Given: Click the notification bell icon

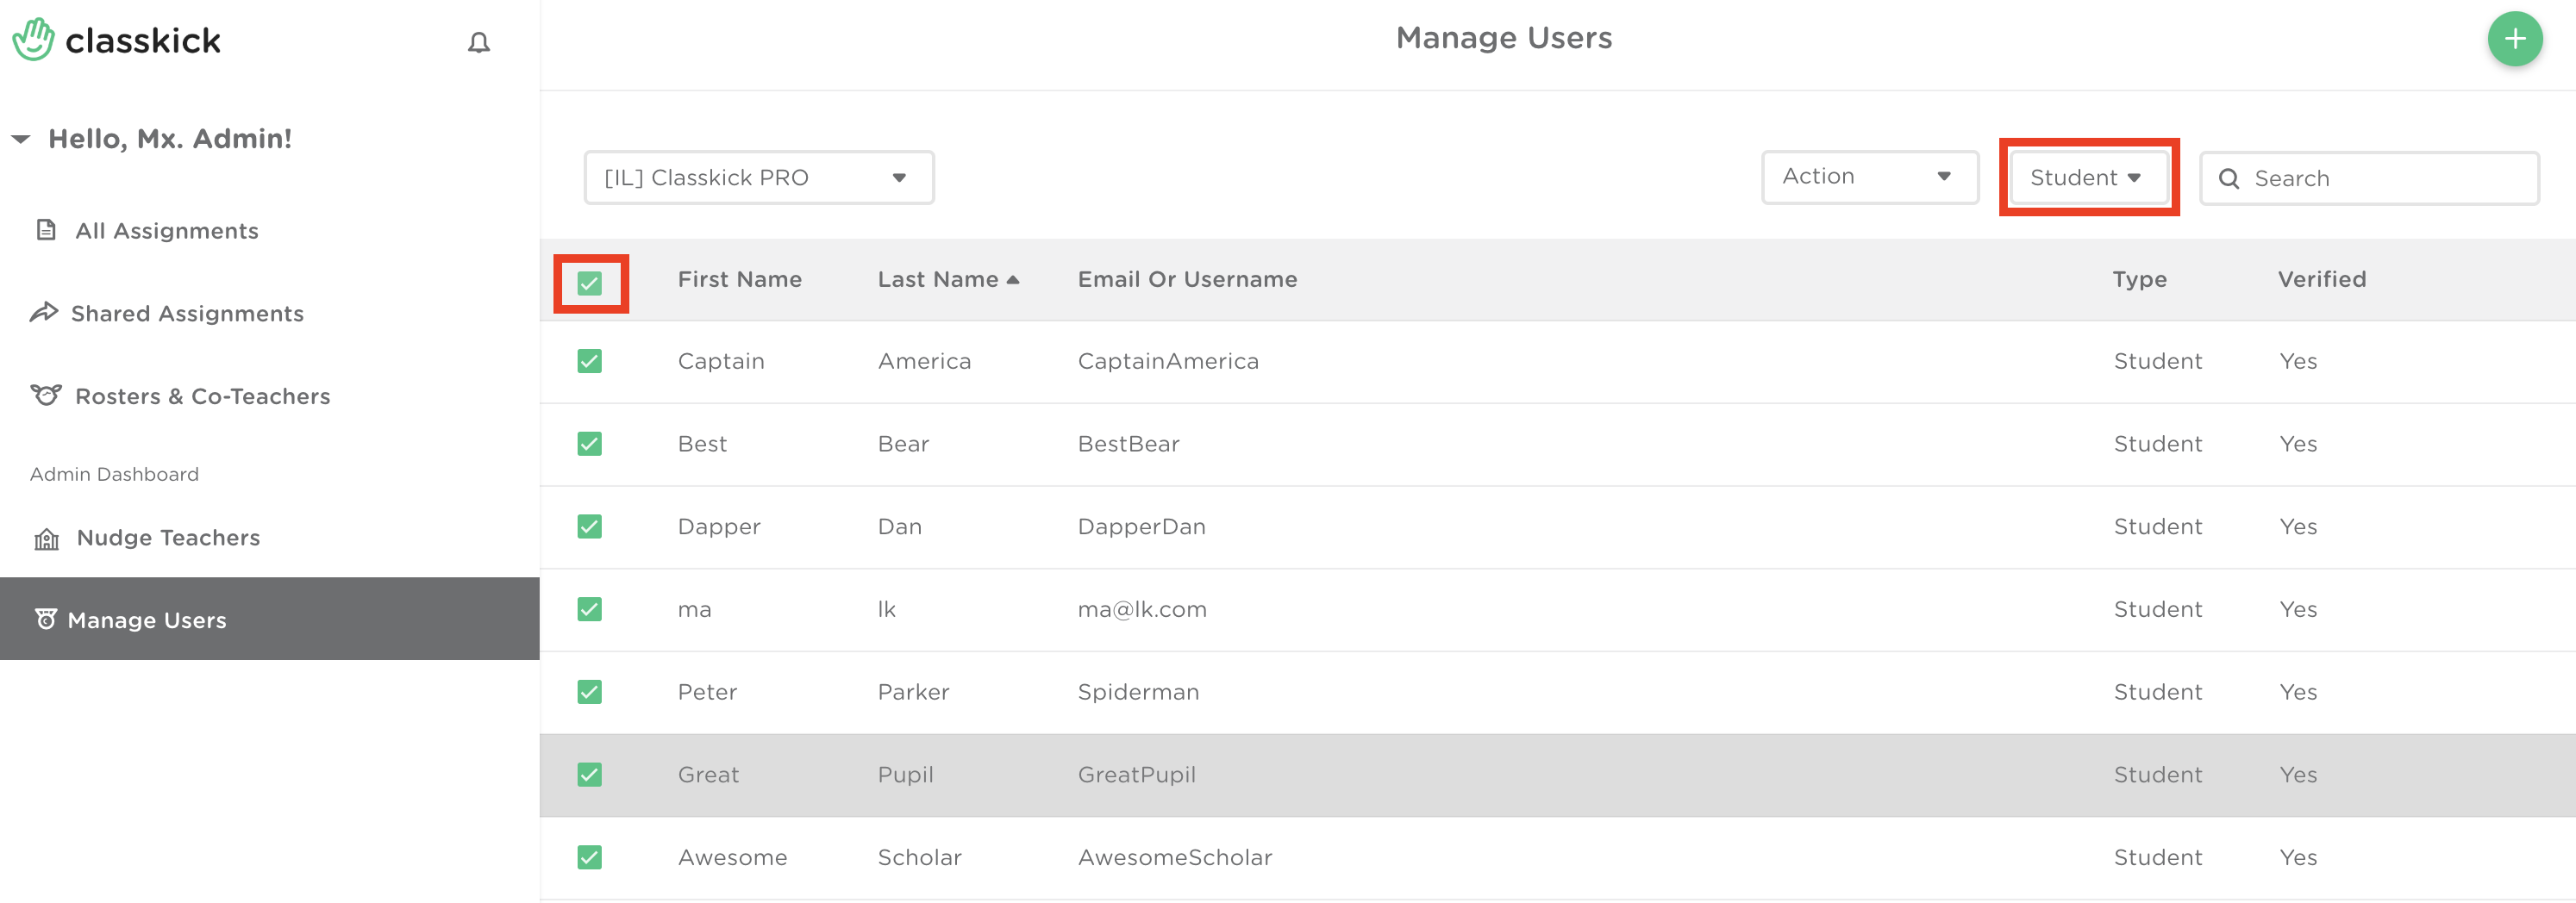Looking at the screenshot, I should tap(479, 42).
